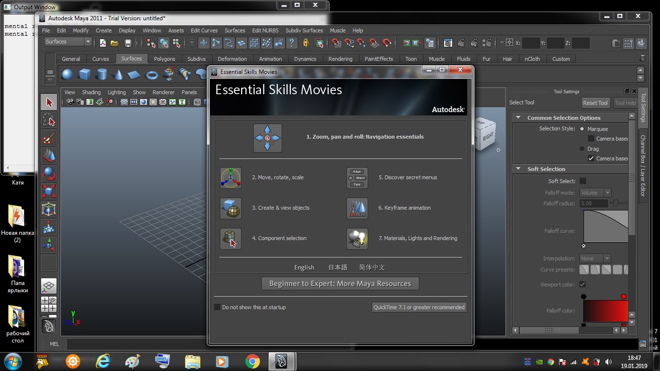
Task: Select Drag selection style
Action: tap(582, 149)
